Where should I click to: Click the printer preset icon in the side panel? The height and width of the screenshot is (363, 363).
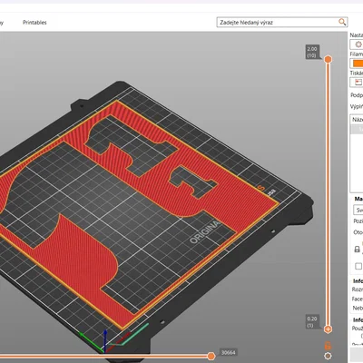point(358,83)
